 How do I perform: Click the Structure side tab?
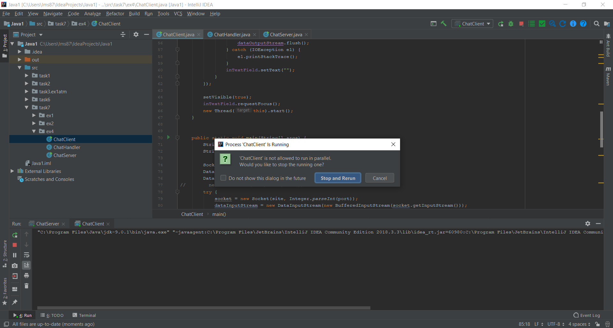[5, 254]
